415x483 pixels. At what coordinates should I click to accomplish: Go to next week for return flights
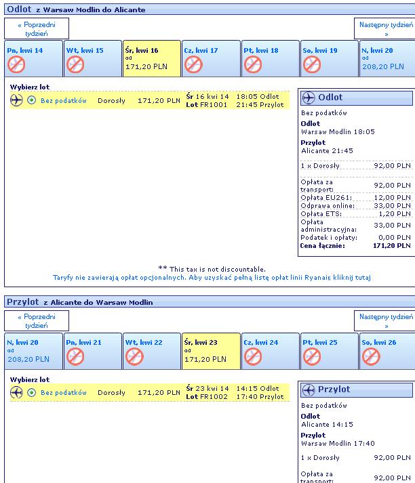[386, 320]
